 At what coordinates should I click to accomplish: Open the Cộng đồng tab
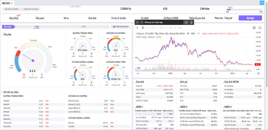(14, 18)
